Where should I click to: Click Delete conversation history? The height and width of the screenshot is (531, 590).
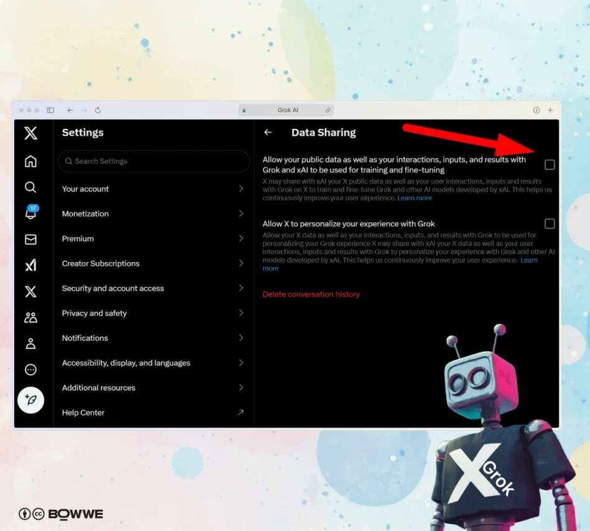311,294
